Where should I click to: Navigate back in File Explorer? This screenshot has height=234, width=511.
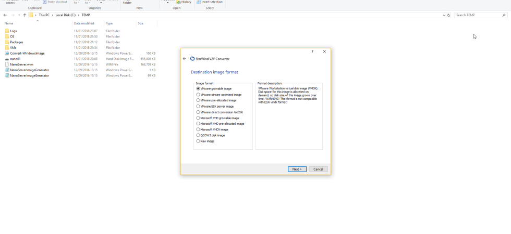[x=5, y=15]
